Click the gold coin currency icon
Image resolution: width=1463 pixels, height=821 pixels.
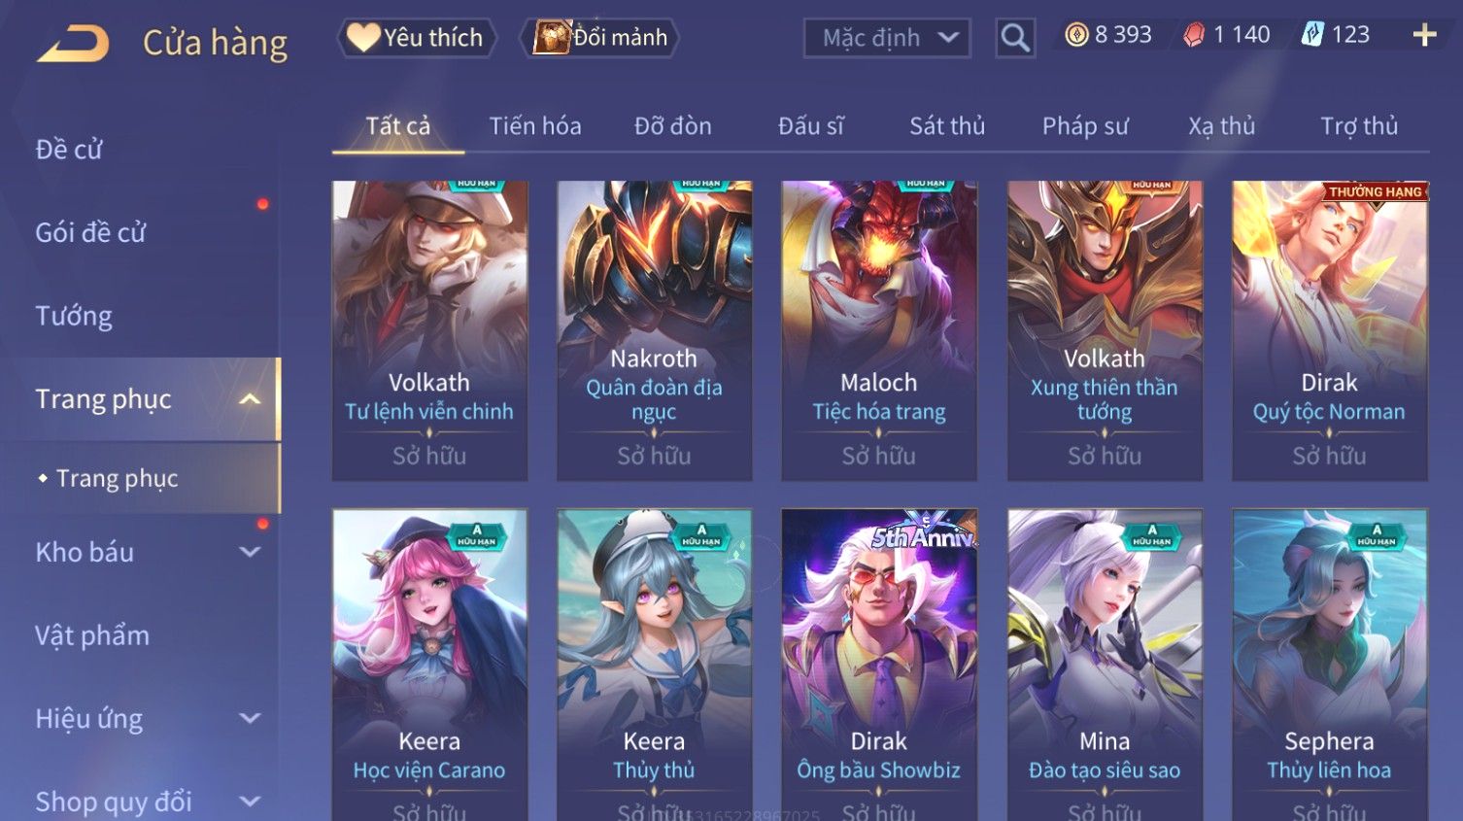[x=1076, y=35]
